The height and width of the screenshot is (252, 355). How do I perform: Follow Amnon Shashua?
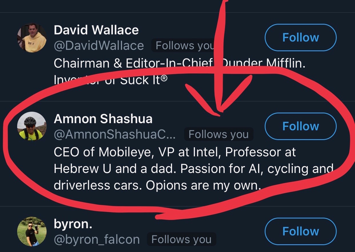coord(300,126)
